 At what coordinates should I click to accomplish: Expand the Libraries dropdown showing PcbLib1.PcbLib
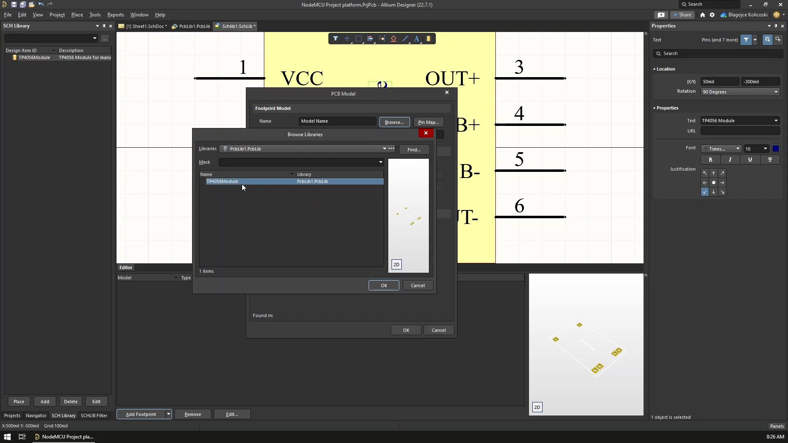384,149
